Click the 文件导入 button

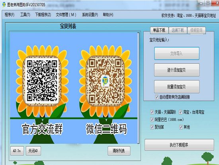(x=177, y=53)
